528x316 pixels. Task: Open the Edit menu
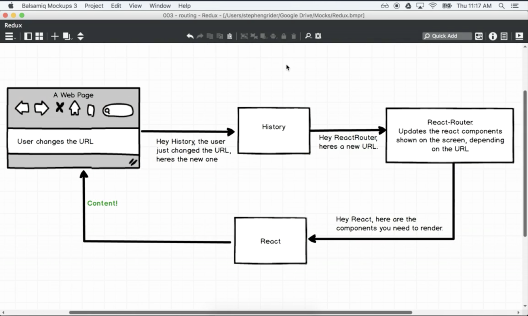pos(116,6)
